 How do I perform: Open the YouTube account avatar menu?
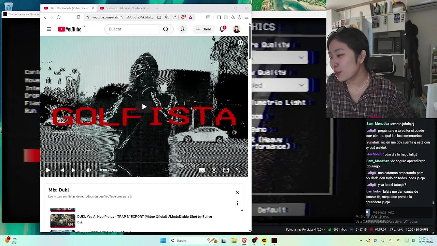pos(237,29)
